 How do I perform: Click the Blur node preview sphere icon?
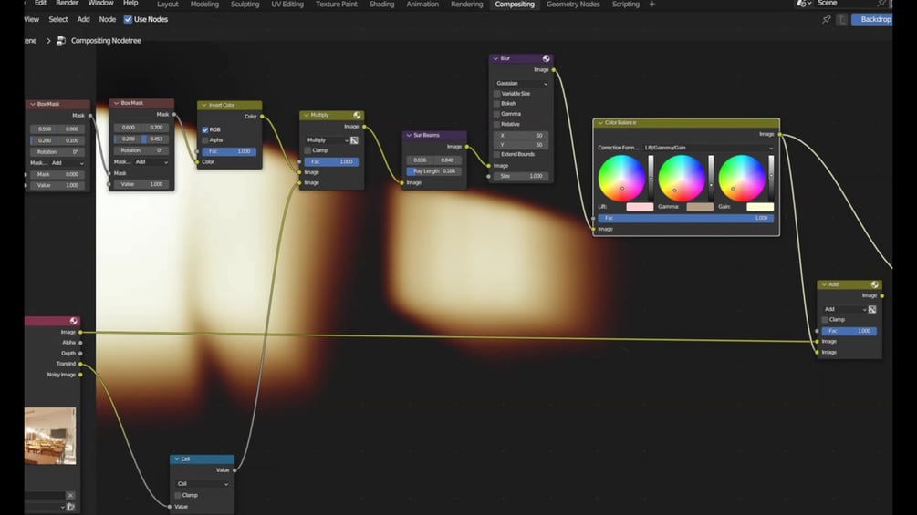547,58
